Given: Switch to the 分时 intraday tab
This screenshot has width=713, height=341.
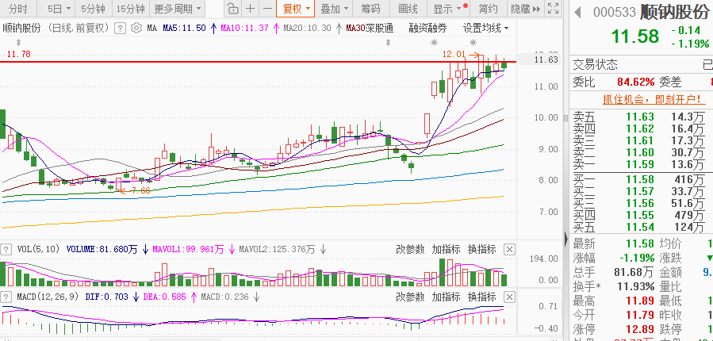Looking at the screenshot, I should tap(17, 9).
